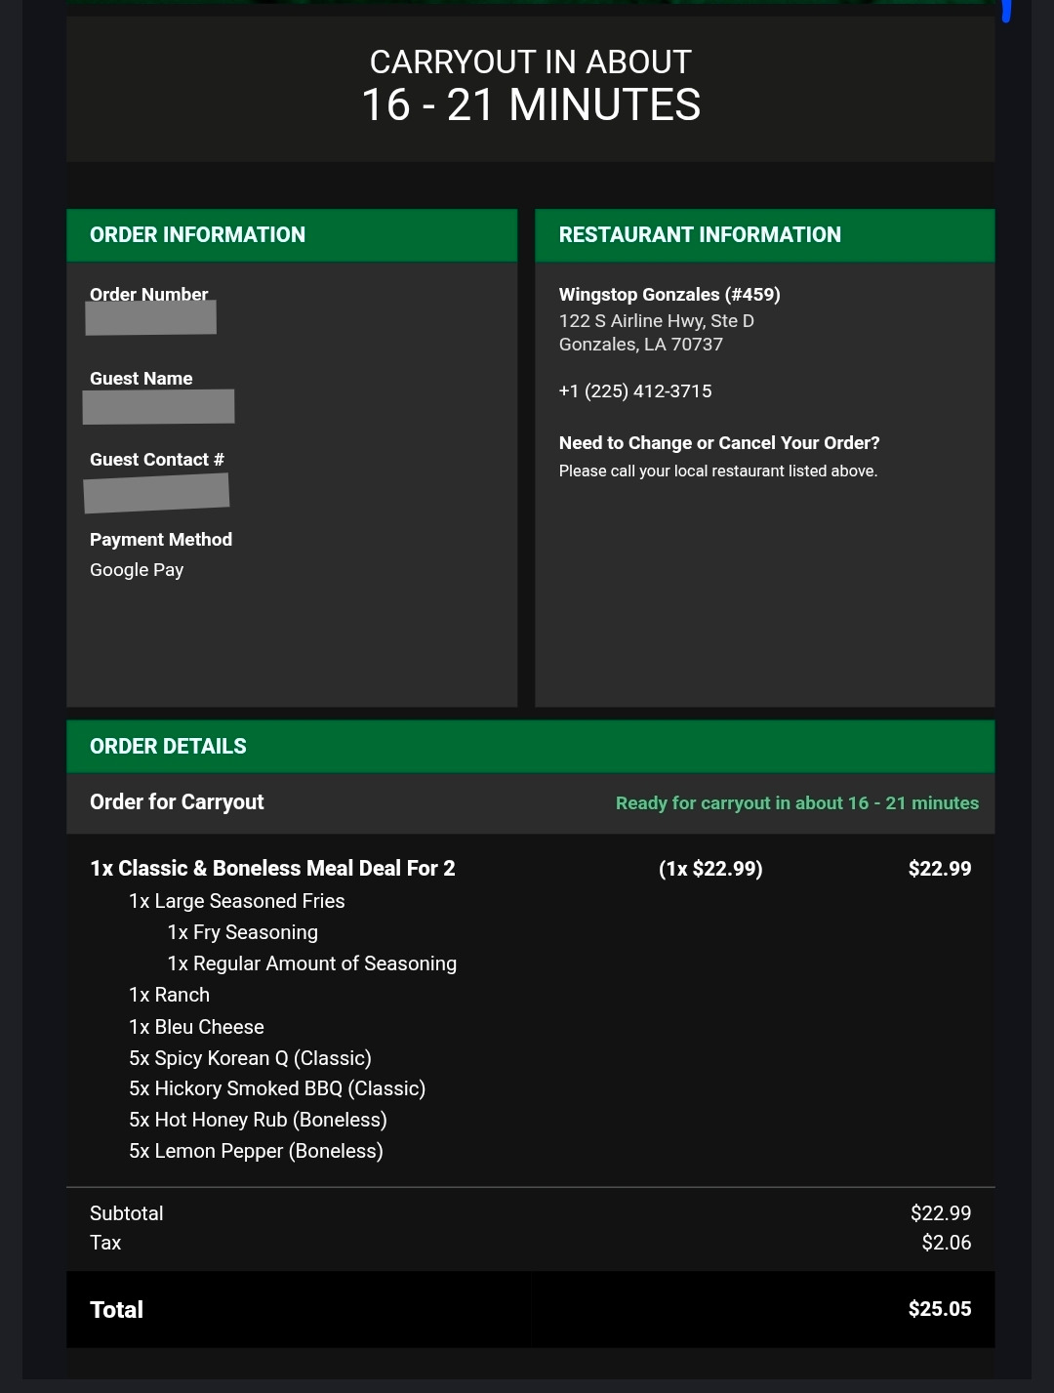The image size is (1054, 1393).
Task: Click the Lemon Pepper (Boneless) line
Action: click(256, 1152)
